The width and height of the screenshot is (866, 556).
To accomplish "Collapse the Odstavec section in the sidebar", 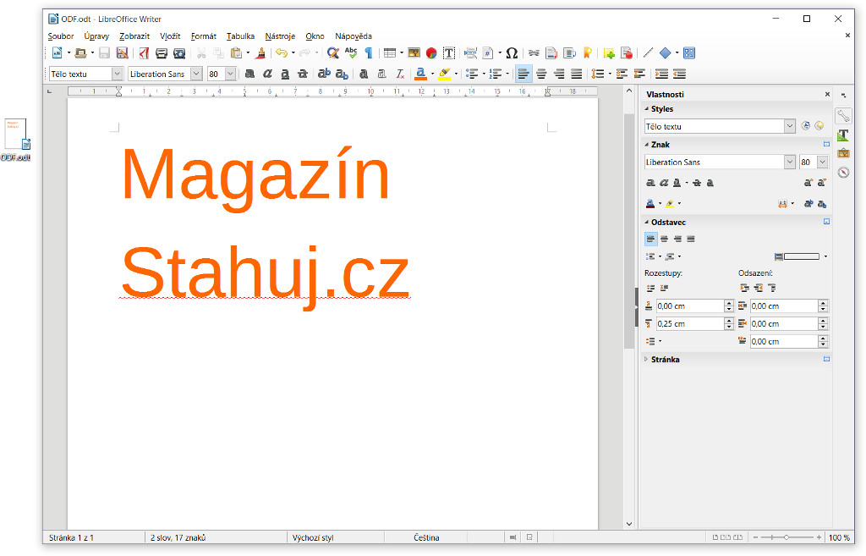I will pyautogui.click(x=647, y=223).
